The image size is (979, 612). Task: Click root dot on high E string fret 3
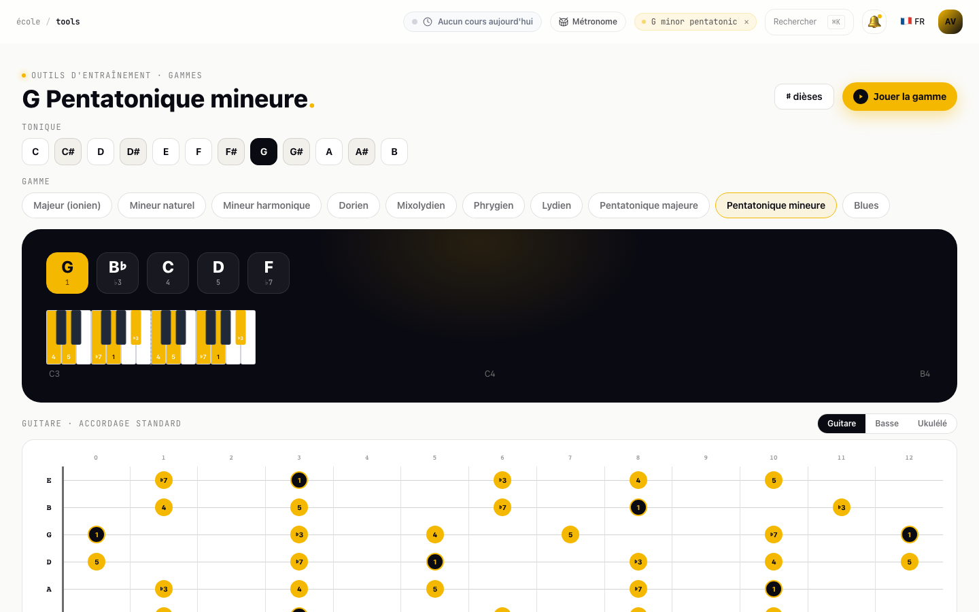click(x=299, y=480)
